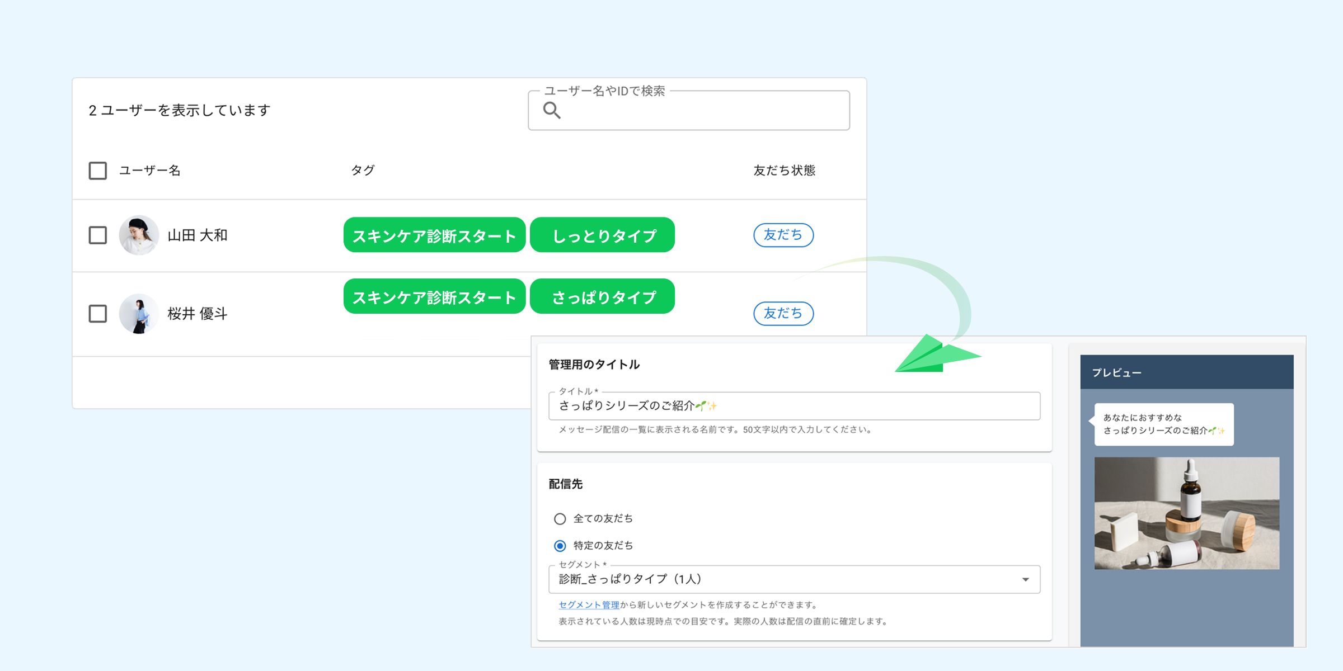Screen dimensions: 1343x671
Task: Click the 友だち status button for 桜井 優斗
Action: pyautogui.click(x=783, y=314)
